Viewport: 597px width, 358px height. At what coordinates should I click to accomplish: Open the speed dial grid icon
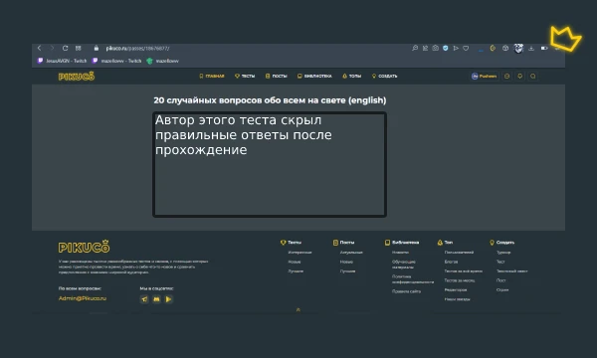point(78,48)
